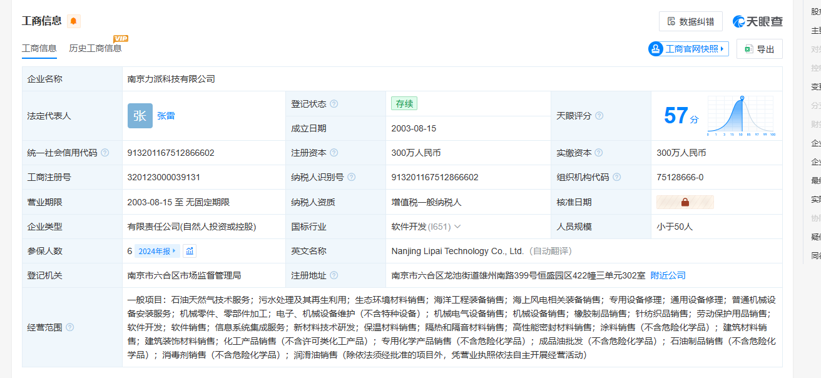The height and width of the screenshot is (378, 821).
Task: Select the 工商信息 tab
Action: (x=39, y=48)
